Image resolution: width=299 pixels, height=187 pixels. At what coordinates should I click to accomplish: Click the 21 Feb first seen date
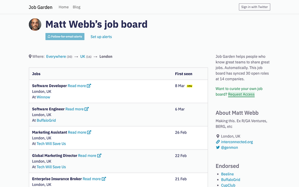coord(181,179)
